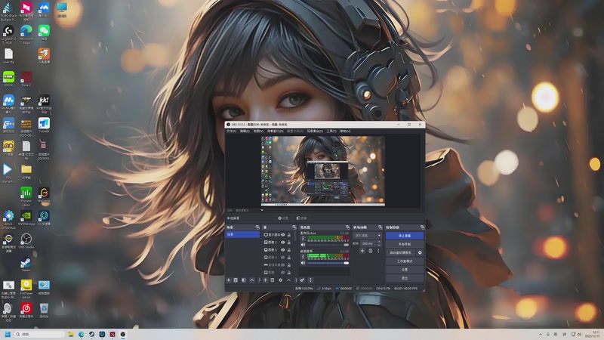Mute the desktop audio speaker icon
604x340 pixels.
[303, 263]
